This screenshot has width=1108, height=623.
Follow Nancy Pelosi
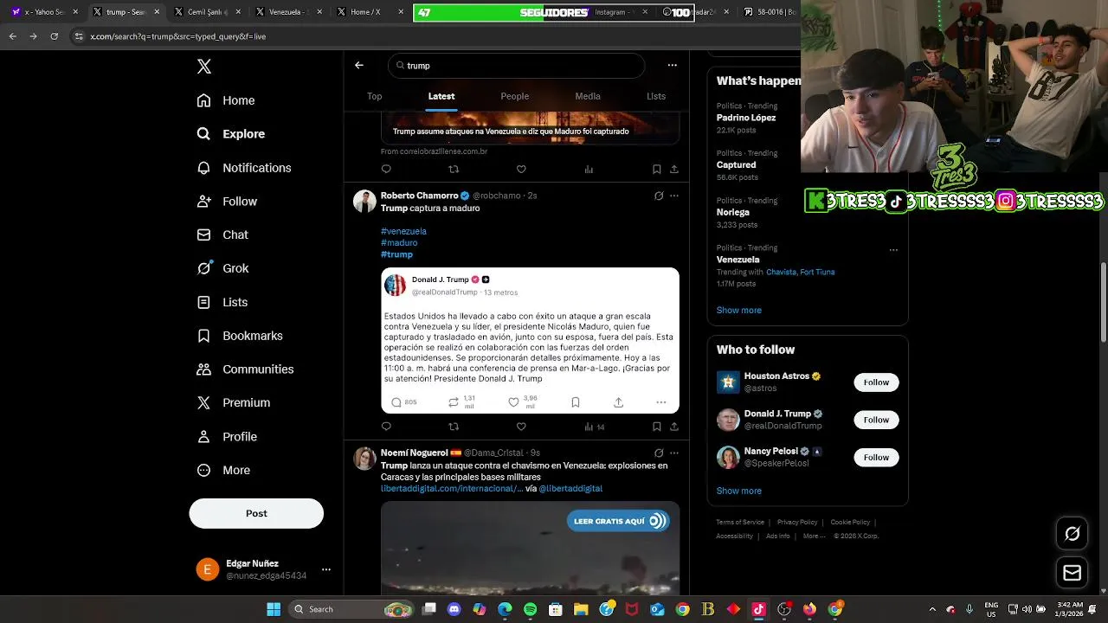click(876, 457)
